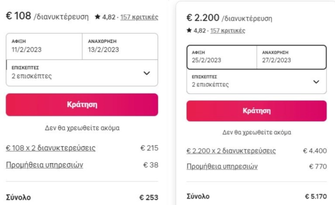Click the '€ 2.200 /διανυκτέρευση' price heading
This screenshot has height=205, width=335.
(229, 19)
